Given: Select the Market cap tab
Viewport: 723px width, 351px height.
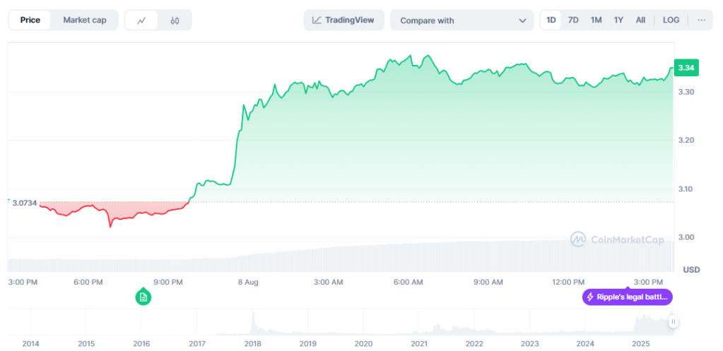Looking at the screenshot, I should [x=85, y=20].
